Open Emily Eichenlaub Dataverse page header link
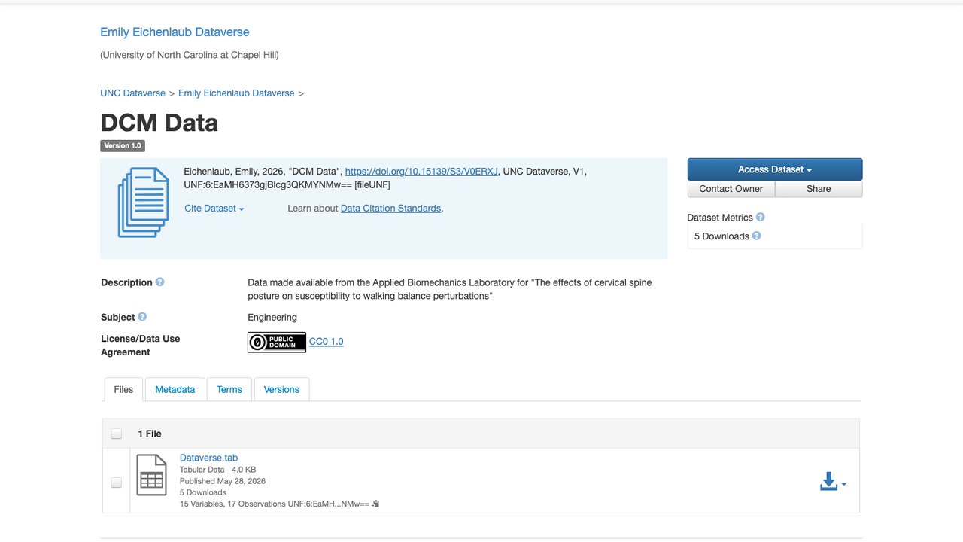 pos(175,32)
